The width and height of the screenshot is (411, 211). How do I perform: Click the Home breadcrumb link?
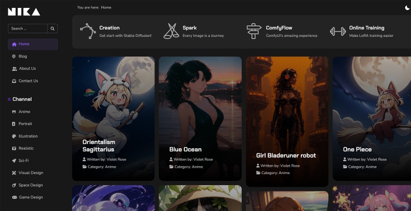pos(106,7)
